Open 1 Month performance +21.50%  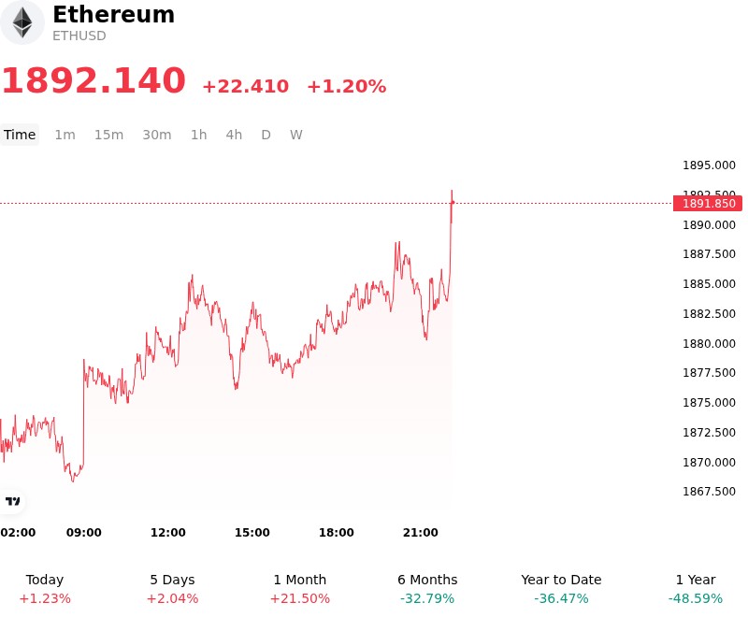coord(299,589)
